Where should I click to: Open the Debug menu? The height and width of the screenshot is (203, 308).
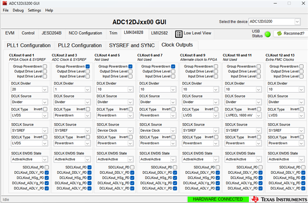[18, 10]
